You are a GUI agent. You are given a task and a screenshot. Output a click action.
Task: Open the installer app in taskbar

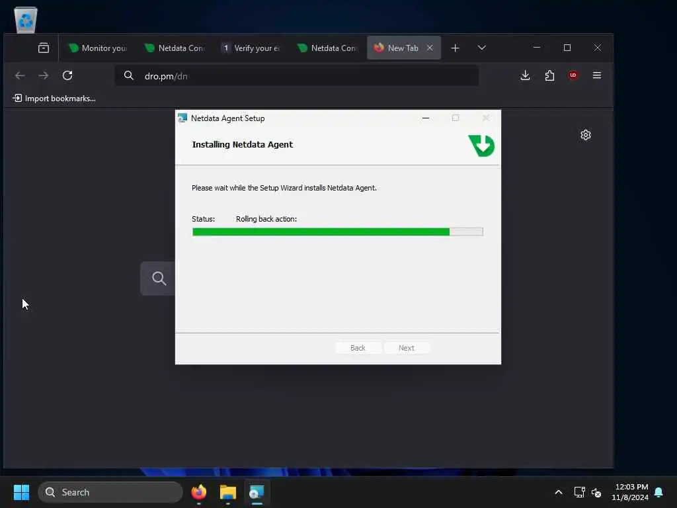pyautogui.click(x=257, y=492)
